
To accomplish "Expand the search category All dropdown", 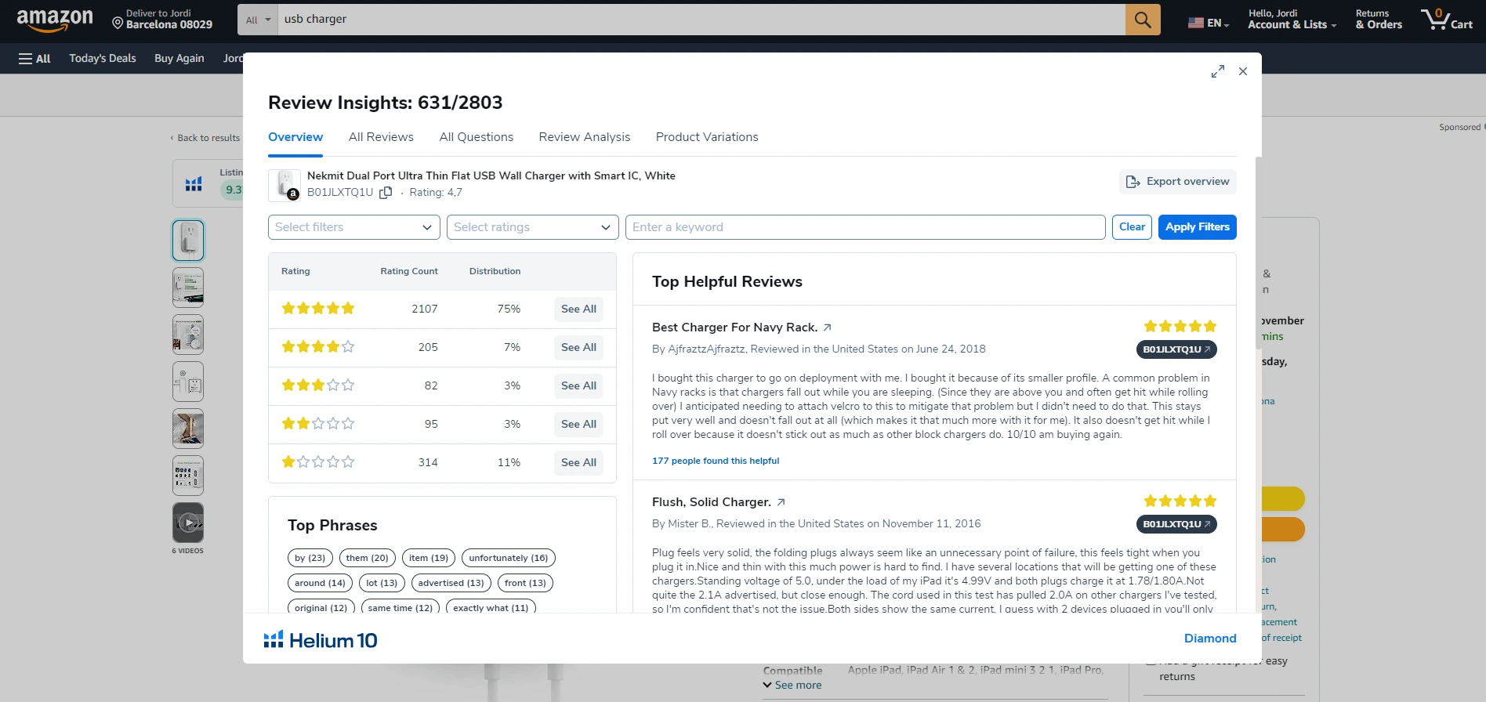I will coord(258,20).
